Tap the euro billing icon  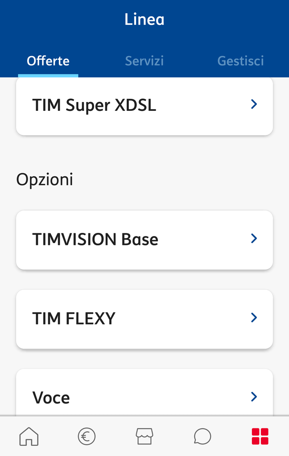point(87,436)
